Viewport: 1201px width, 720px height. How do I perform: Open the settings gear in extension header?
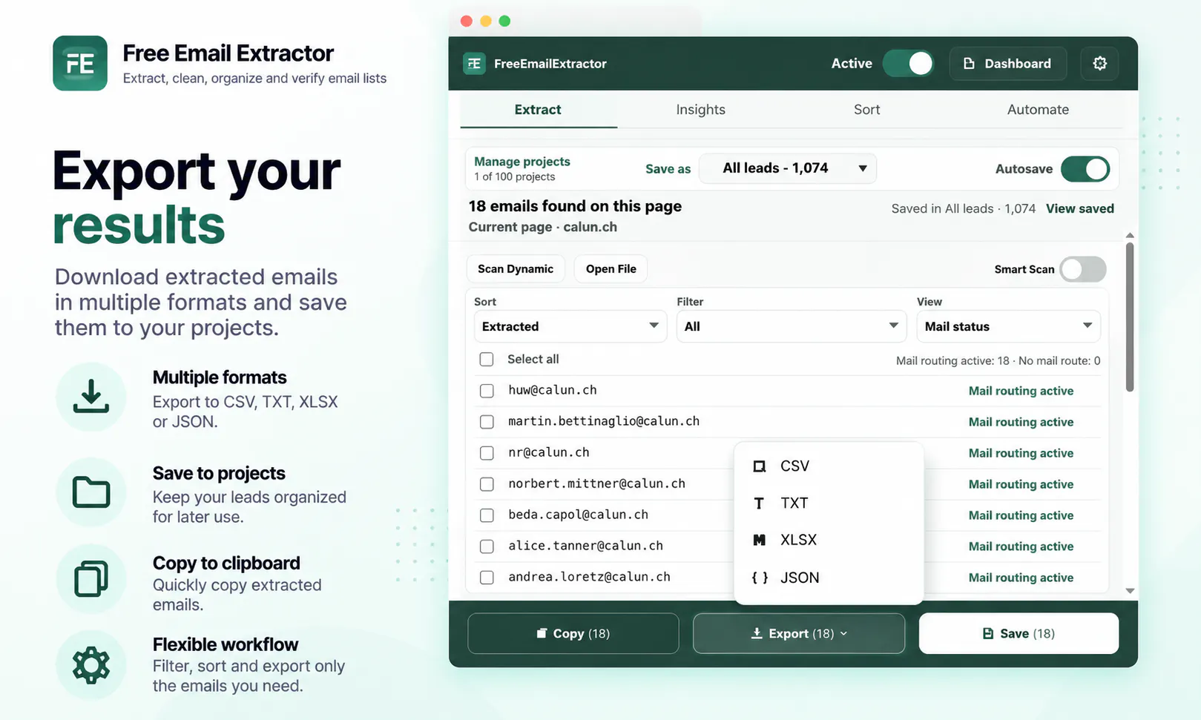[x=1099, y=64]
